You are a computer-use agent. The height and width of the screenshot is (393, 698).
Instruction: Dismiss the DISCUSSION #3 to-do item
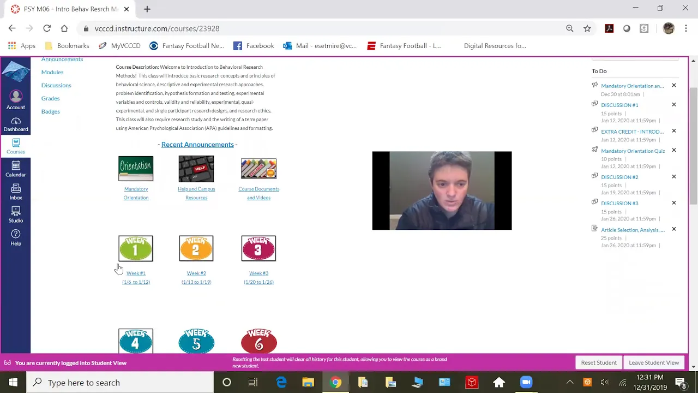pyautogui.click(x=673, y=203)
